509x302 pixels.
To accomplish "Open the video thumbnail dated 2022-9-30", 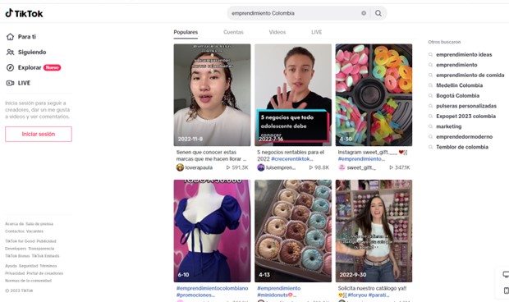I will 374,231.
